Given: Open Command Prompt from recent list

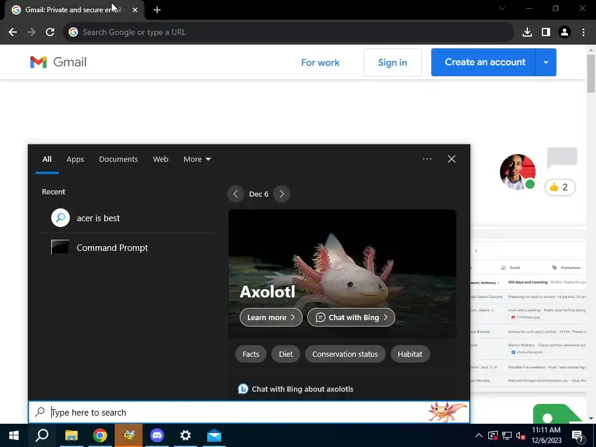Looking at the screenshot, I should 127,248.
